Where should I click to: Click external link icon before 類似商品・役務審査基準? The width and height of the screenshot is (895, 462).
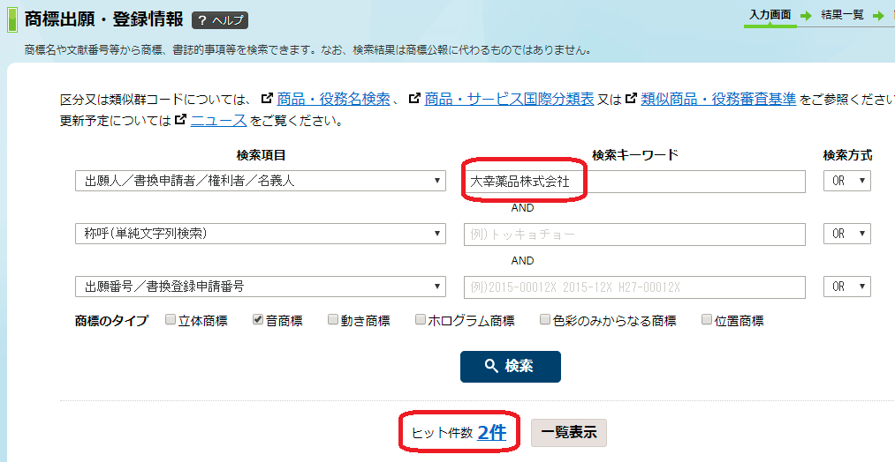(631, 99)
